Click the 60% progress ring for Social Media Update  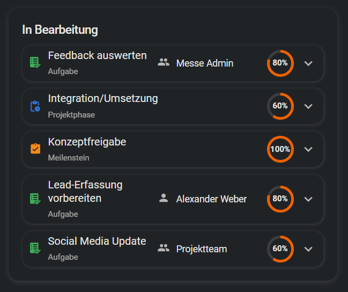[280, 249]
